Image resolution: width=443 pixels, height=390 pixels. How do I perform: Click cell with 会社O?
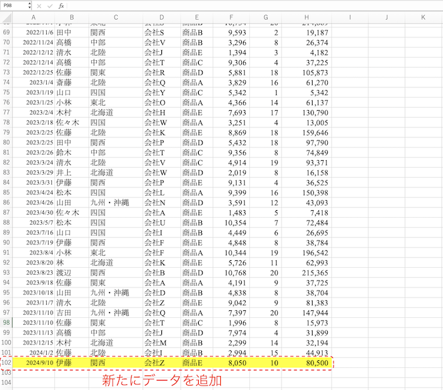click(161, 103)
